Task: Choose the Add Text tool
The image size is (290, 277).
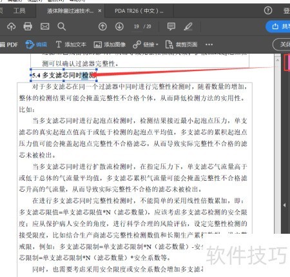Action: click(x=71, y=45)
